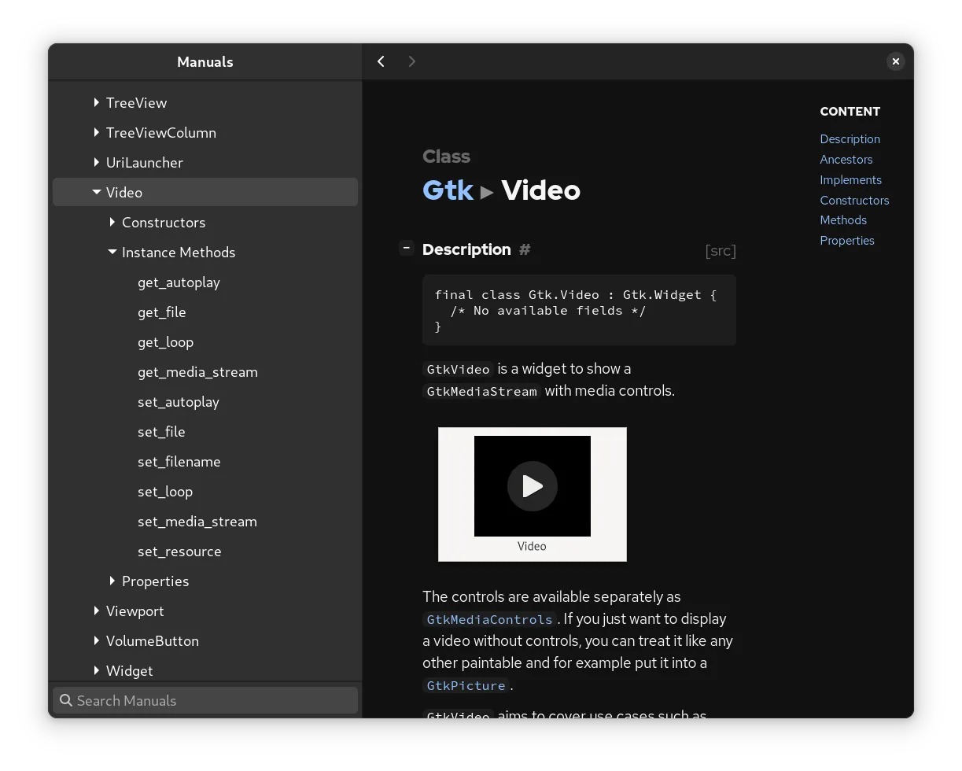Image resolution: width=962 pixels, height=771 pixels.
Task: Collapse the Video tree node
Action: click(x=97, y=192)
